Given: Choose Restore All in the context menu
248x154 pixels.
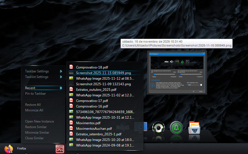Looking at the screenshot, I should [x=33, y=105].
